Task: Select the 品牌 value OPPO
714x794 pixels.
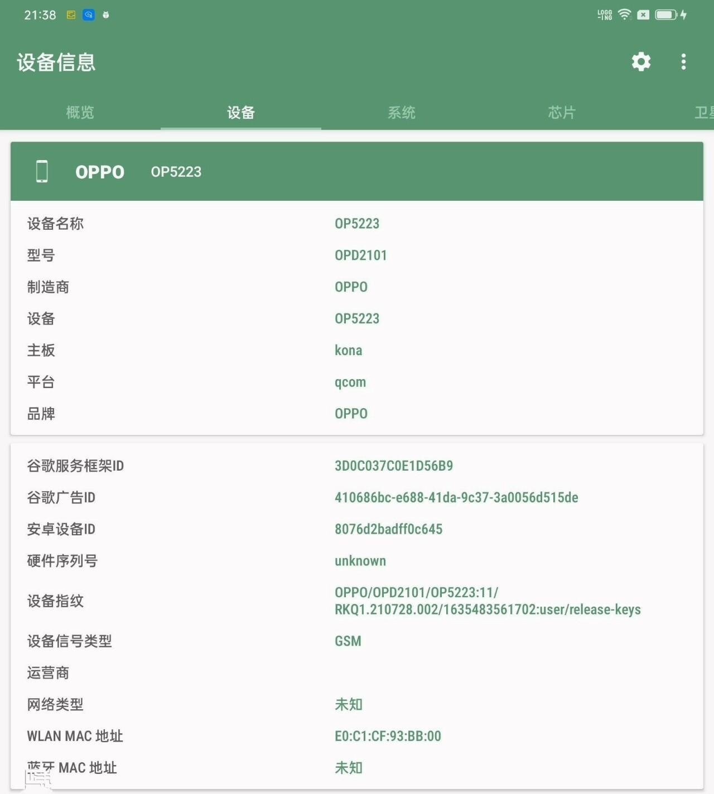Action: pyautogui.click(x=351, y=414)
